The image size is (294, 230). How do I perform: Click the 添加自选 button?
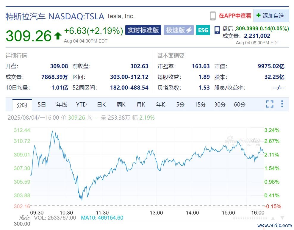point(271,16)
